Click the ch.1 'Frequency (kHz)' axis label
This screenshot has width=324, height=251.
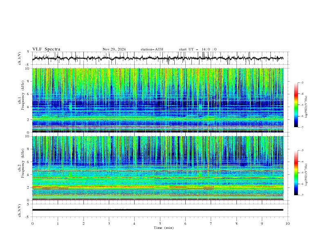[x=22, y=96]
